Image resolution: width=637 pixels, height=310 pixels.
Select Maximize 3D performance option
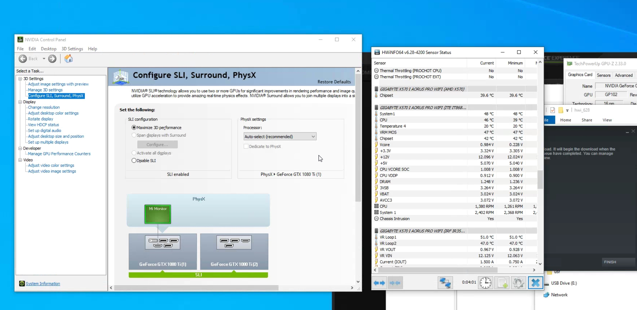[134, 127]
